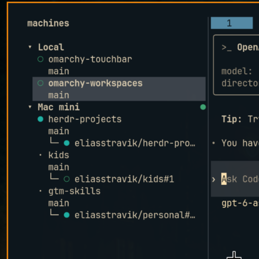The height and width of the screenshot is (259, 259).
Task: Click the hollow circle beside eliasstravik/kids#1
Action: 67,179
